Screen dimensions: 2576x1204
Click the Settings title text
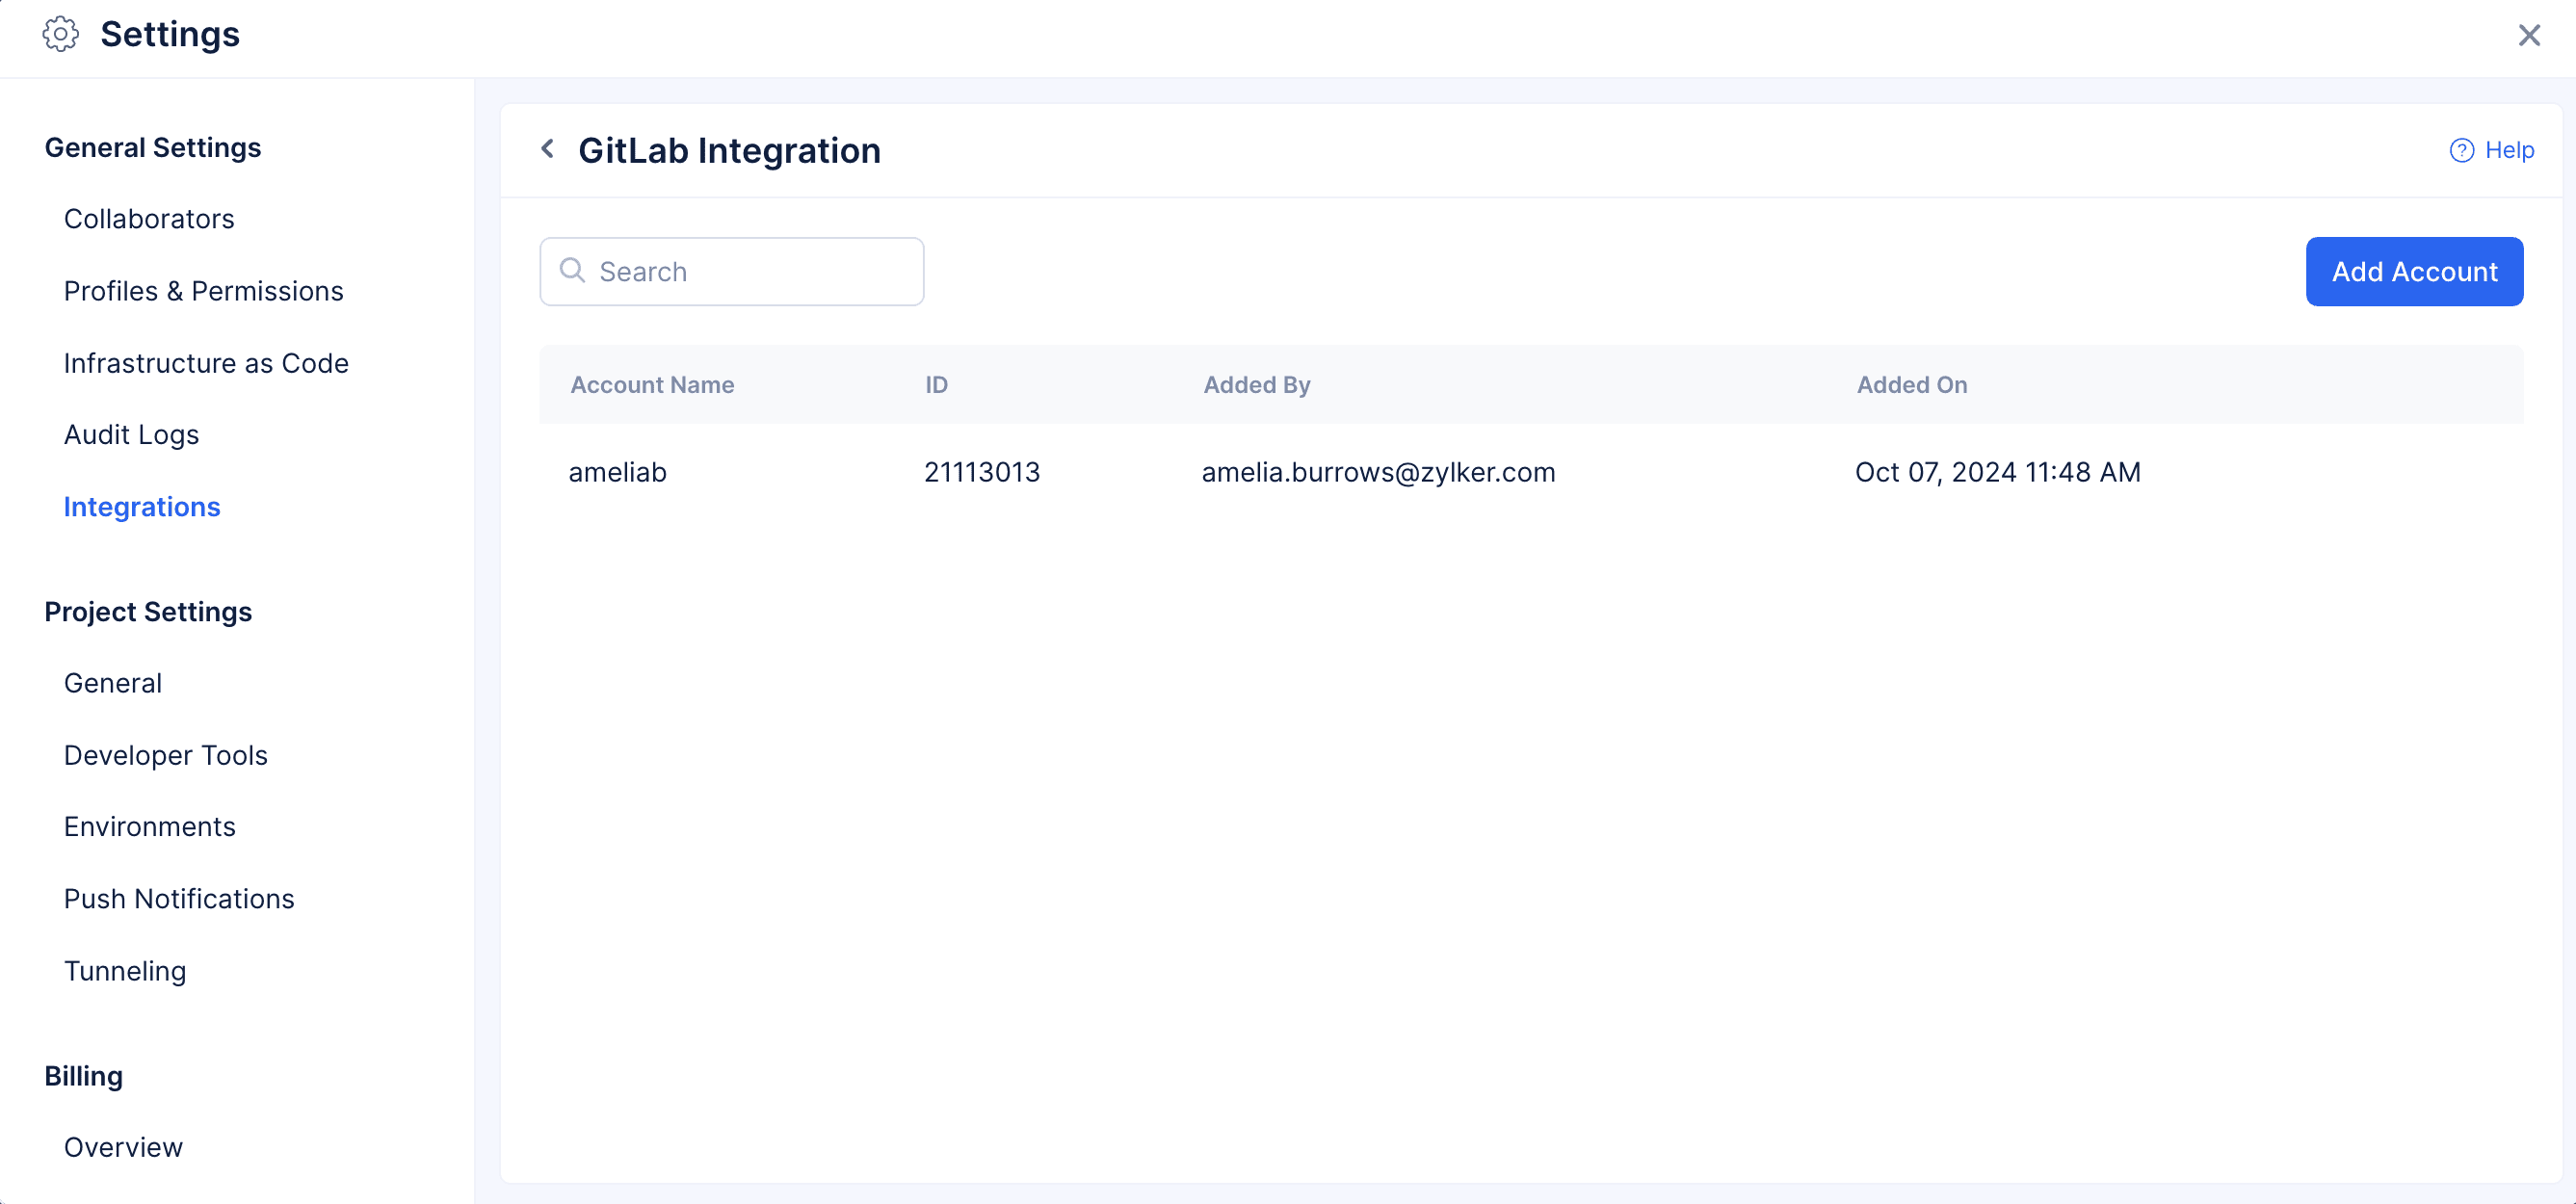coord(170,34)
